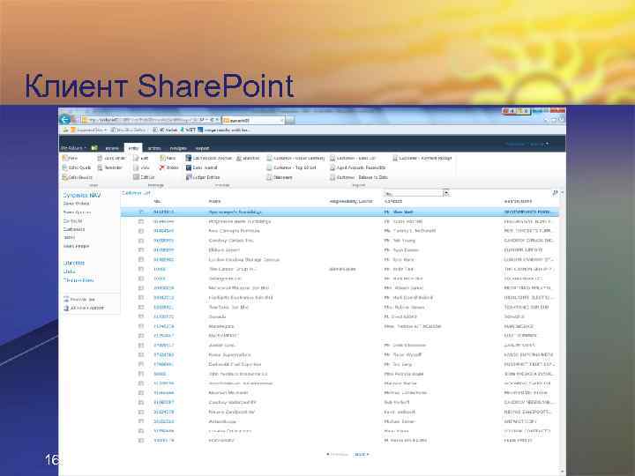Check the Candoxy Nederland BV row checkbox
The image size is (635, 476).
(141, 402)
